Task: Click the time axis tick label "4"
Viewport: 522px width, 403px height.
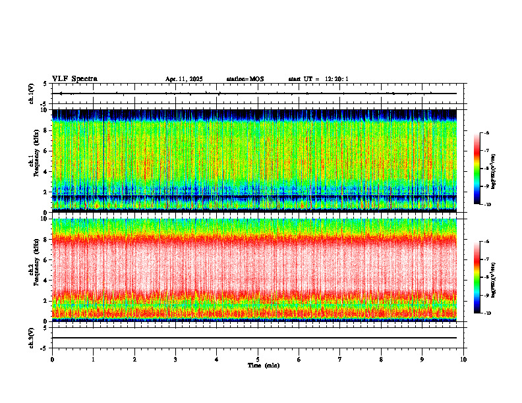Action: click(217, 360)
